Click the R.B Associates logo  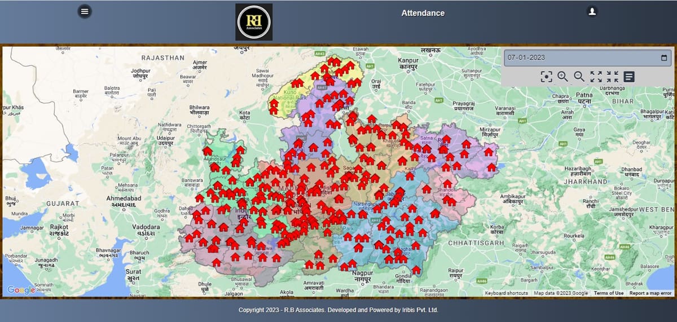(x=254, y=22)
